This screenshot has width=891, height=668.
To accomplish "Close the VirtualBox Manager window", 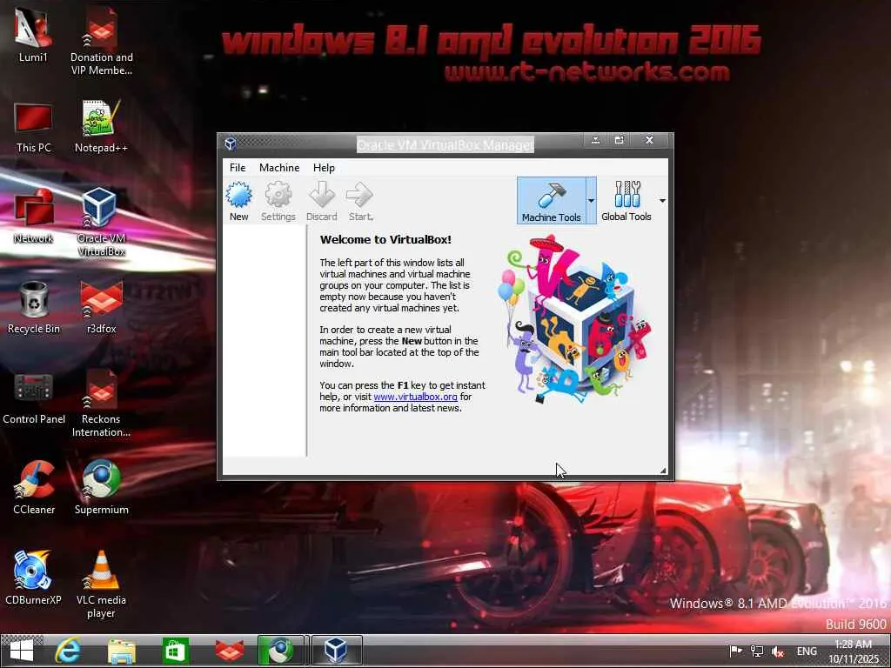I will pos(649,140).
